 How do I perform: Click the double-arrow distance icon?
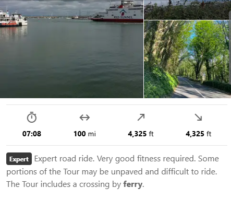pyautogui.click(x=84, y=117)
